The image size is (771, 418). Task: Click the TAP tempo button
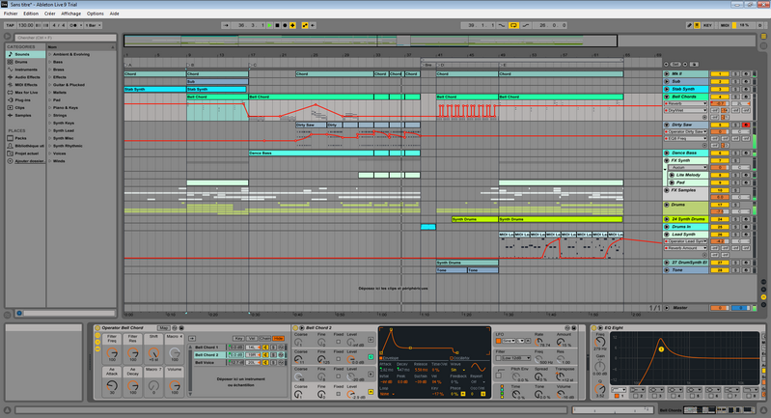10,25
